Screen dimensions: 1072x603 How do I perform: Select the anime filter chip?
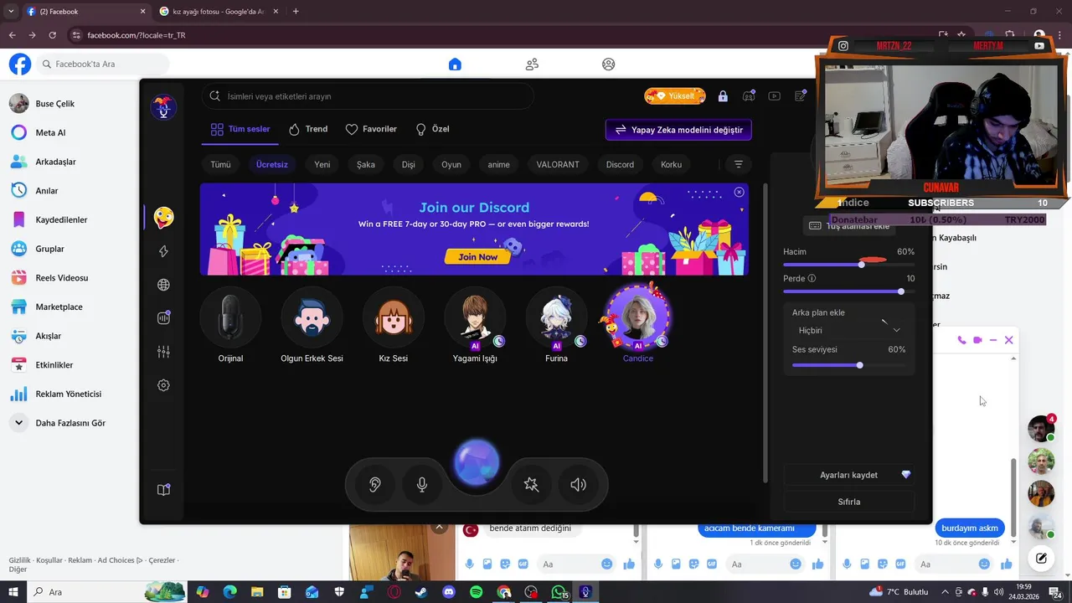point(499,164)
